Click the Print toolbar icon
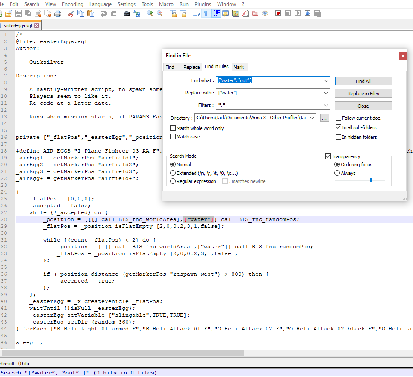413x377 pixels. tap(58, 13)
